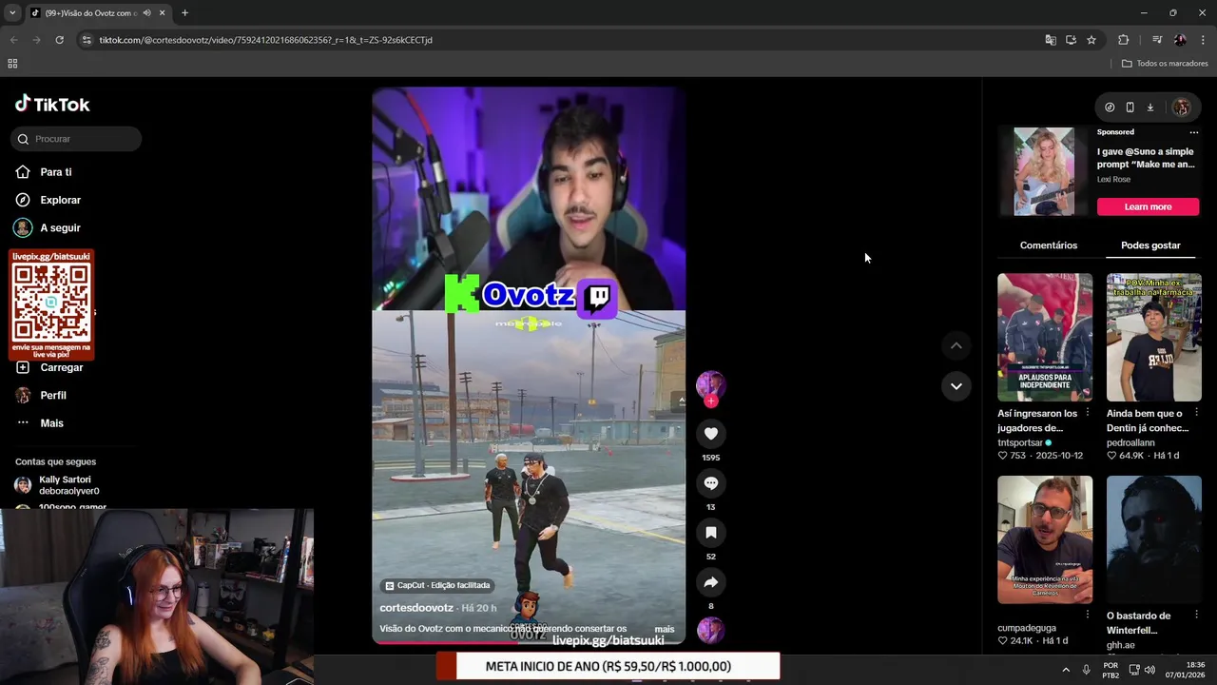Open options for the cumpadeguga video

click(x=1088, y=615)
